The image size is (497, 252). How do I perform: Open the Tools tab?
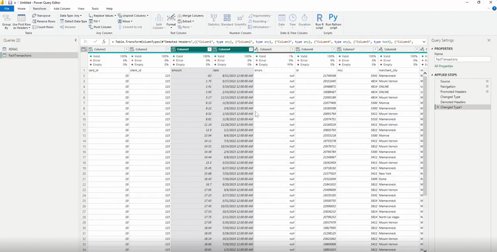pos(95,9)
